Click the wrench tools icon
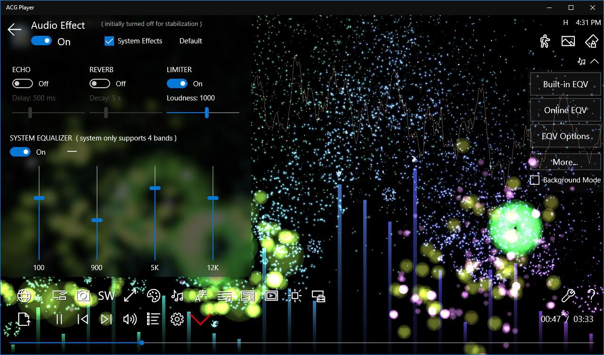604x355 pixels. [x=569, y=296]
